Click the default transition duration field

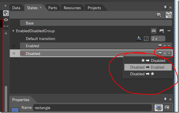[x=158, y=38]
